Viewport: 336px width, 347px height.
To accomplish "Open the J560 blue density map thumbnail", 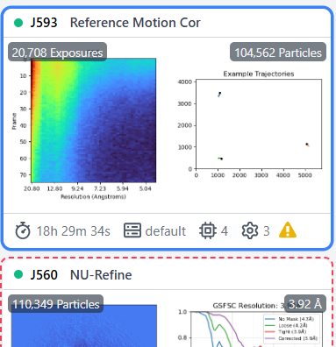I will click(84, 326).
